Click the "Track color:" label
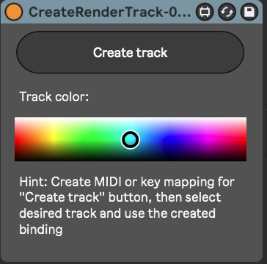 tap(54, 97)
